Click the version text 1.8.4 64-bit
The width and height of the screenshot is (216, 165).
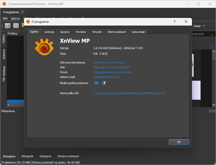(x=118, y=48)
